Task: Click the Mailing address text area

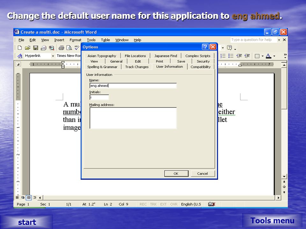Action: [x=133, y=118]
